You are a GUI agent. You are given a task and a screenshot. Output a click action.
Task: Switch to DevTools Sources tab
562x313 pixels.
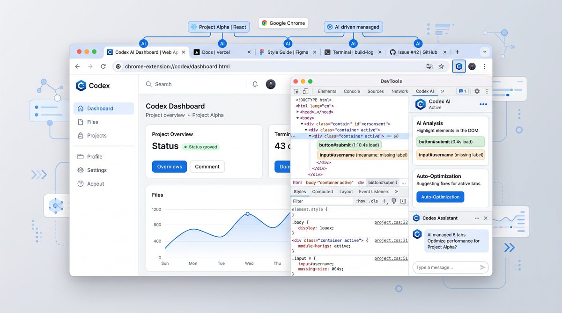tap(376, 92)
